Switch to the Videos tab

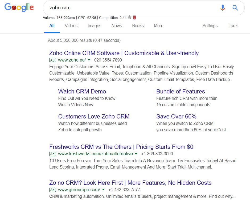[71, 26]
